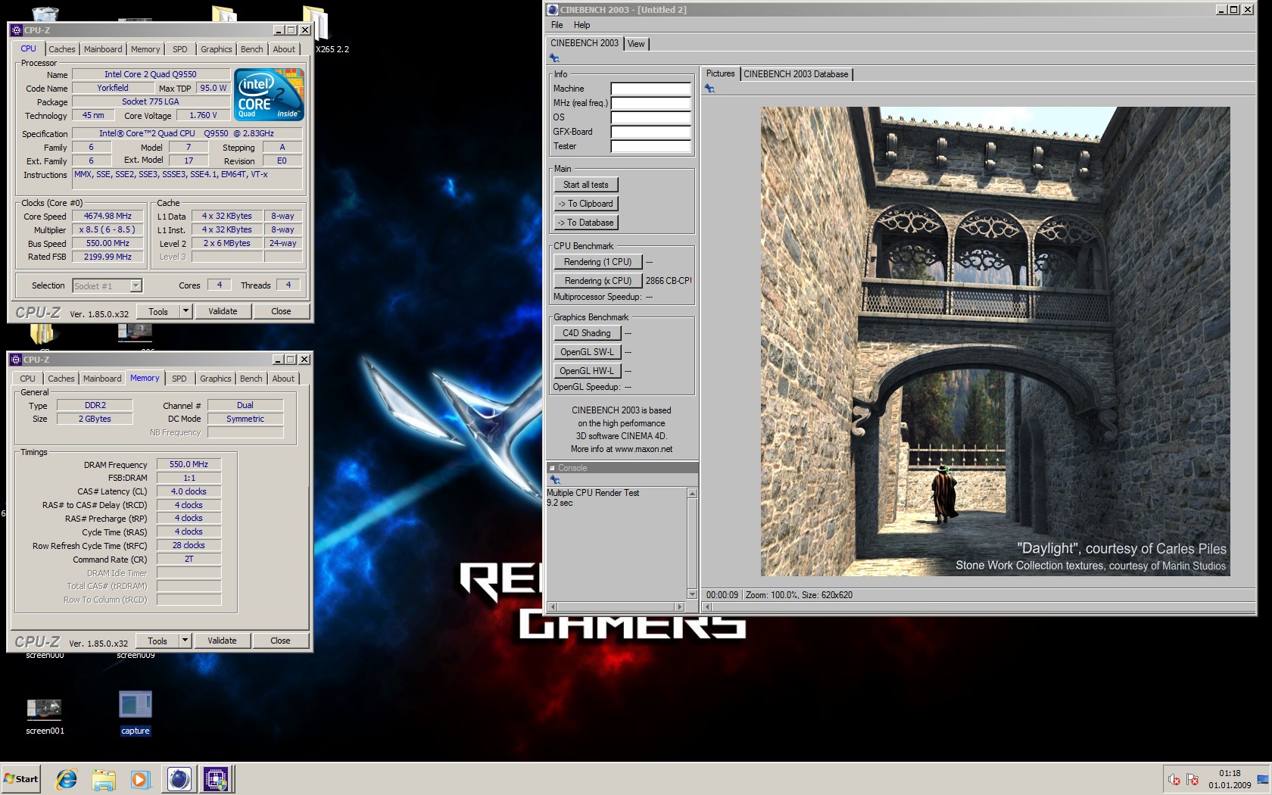
Task: Open the Caches tab in top CPU-Z
Action: point(62,49)
